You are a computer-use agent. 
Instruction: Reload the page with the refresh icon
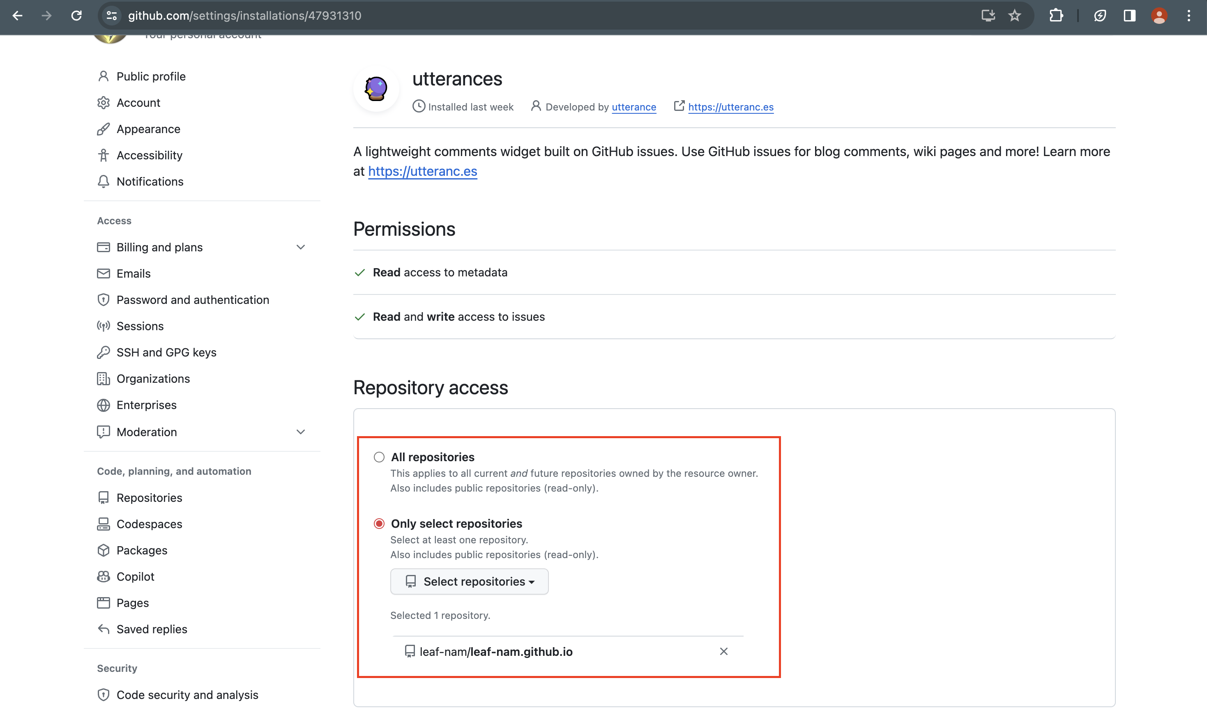76,16
